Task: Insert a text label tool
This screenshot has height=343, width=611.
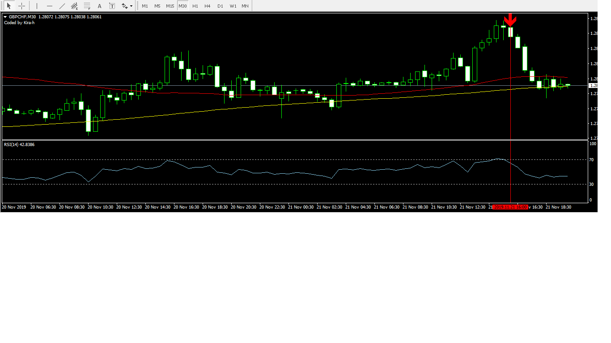Action: point(112,6)
